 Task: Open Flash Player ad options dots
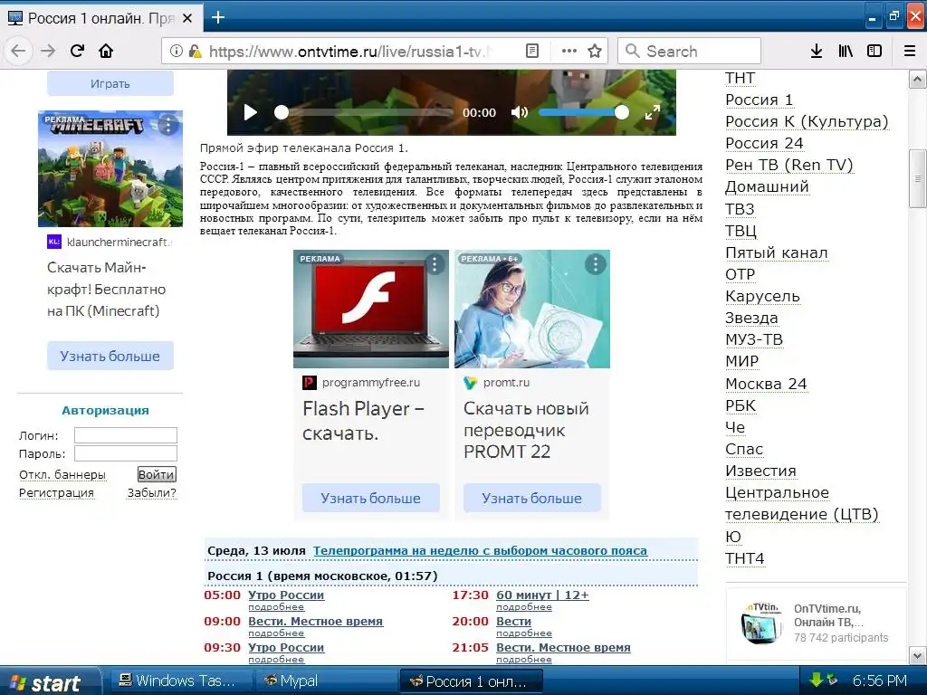pyautogui.click(x=435, y=264)
